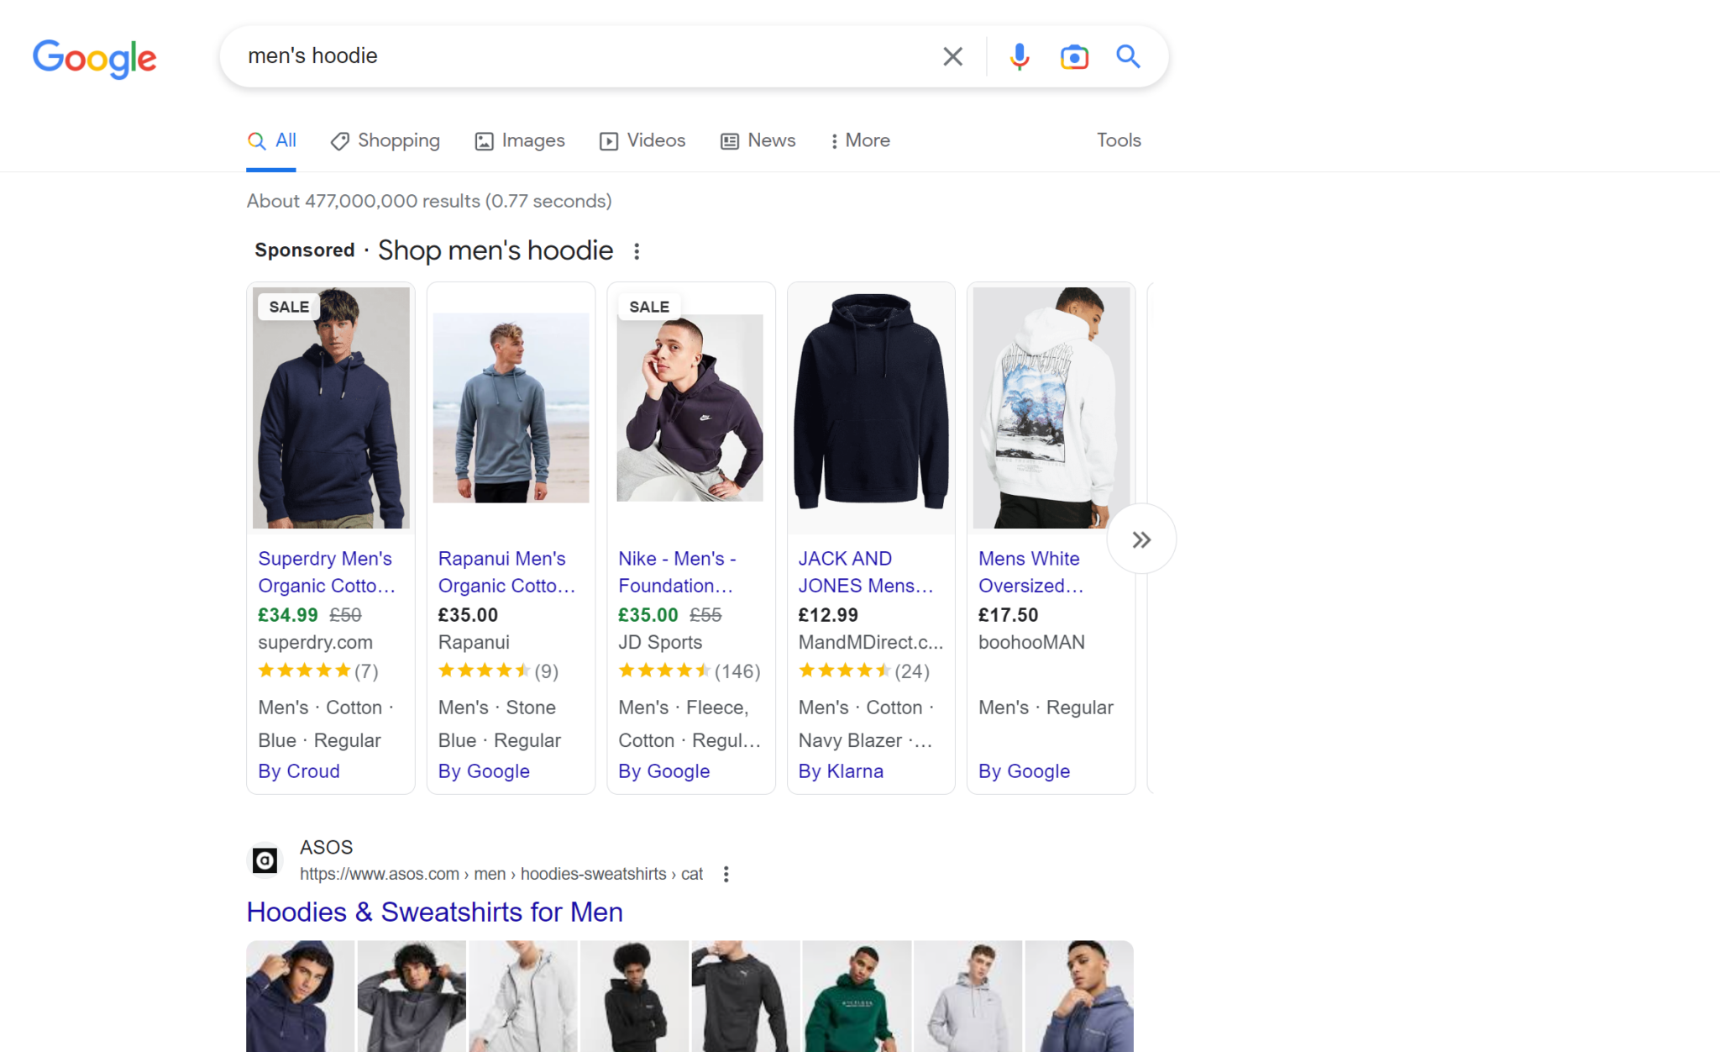The image size is (1720, 1052).
Task: Click the Google logo to return home
Action: click(94, 58)
